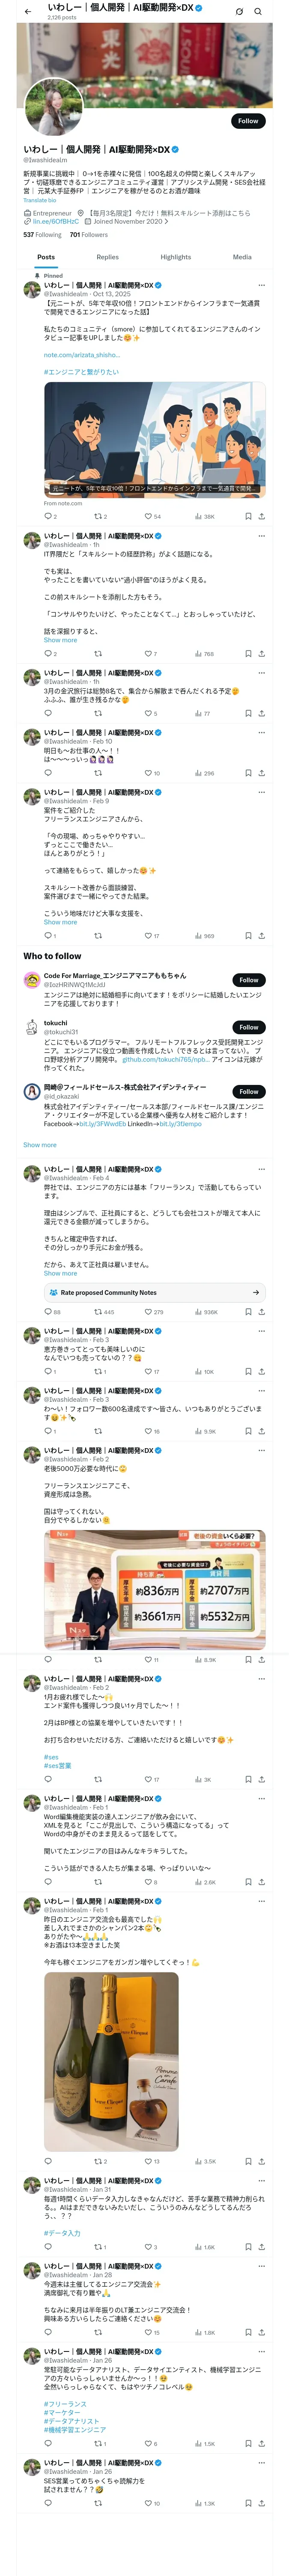Viewport: 289px width, 2576px height.
Task: Switch to the Replies tab
Action: (x=107, y=257)
